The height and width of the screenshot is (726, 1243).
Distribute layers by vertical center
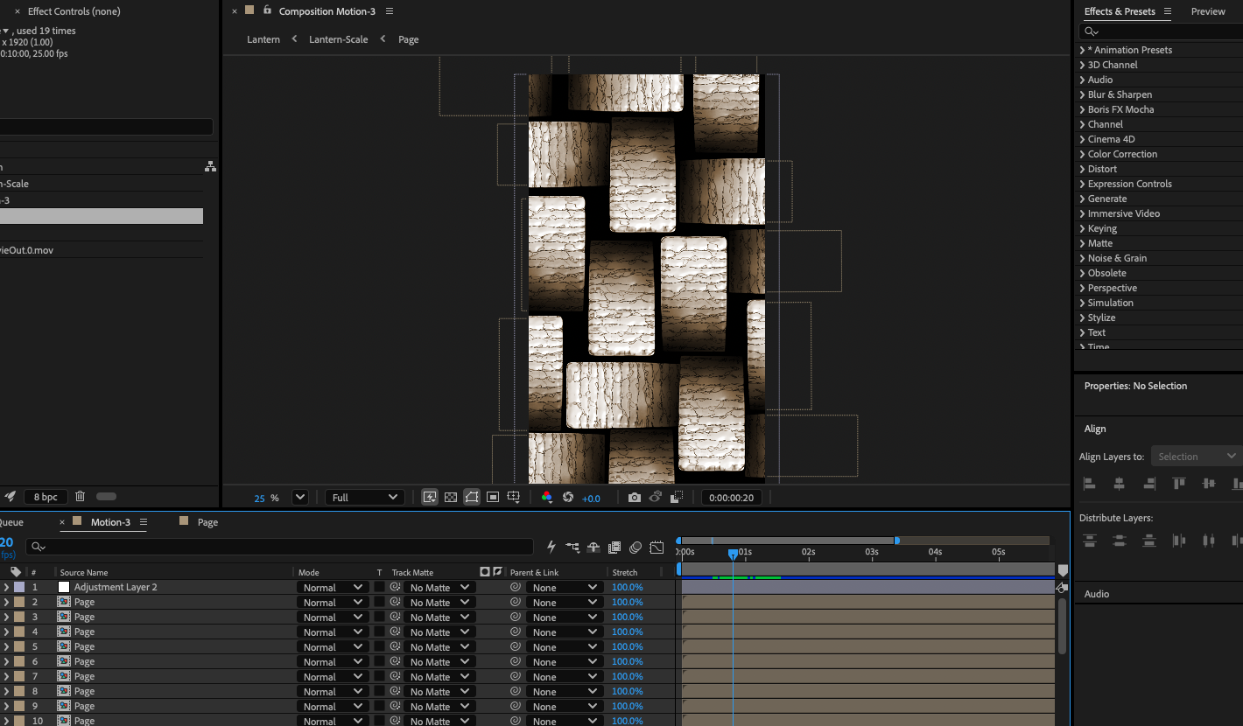coord(1120,541)
